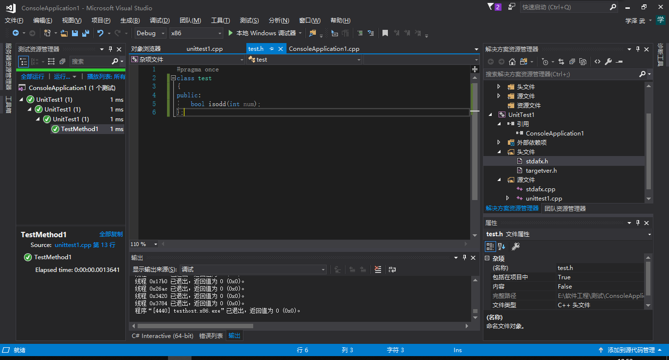
Task: Clear all output with the red-X icon
Action: point(378,270)
